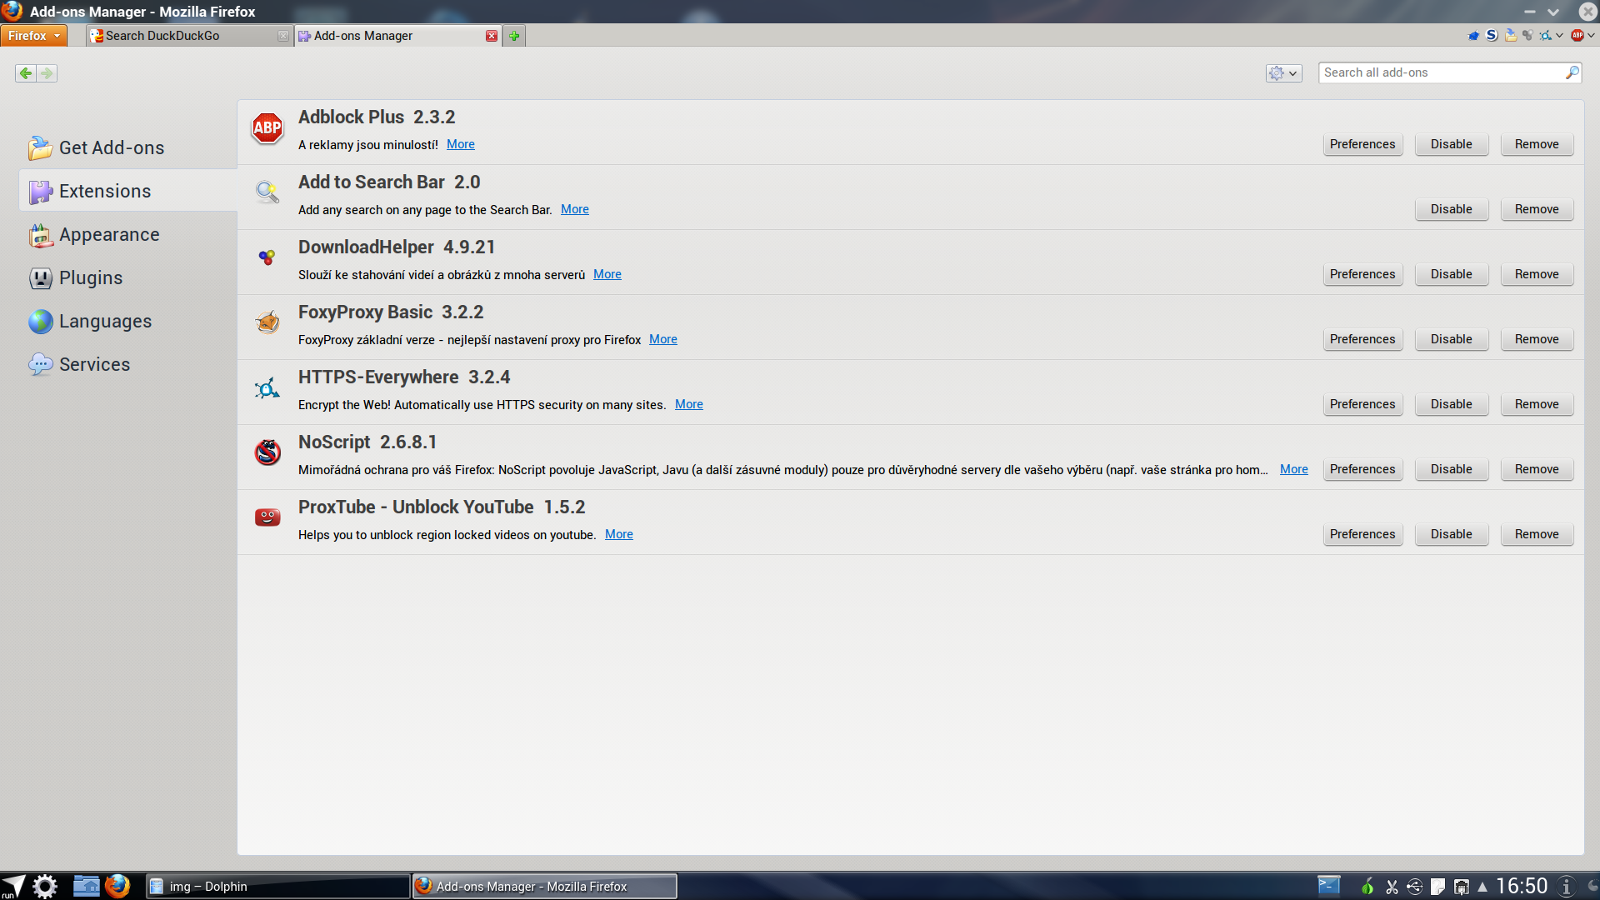Switch to the img – Dolphin taskbar window

278,886
